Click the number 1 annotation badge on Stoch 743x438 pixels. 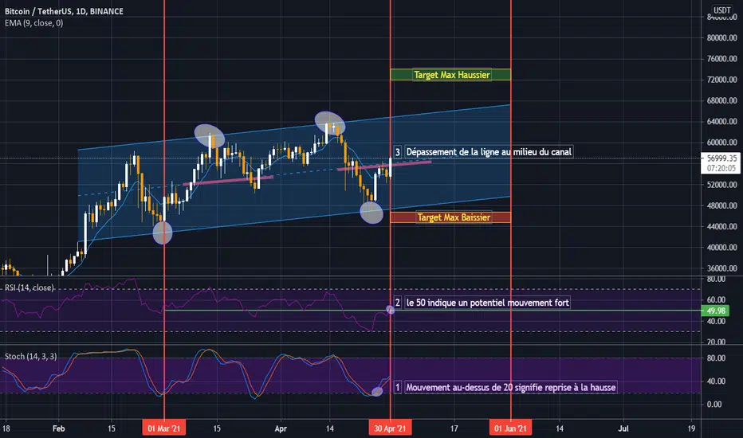(398, 387)
